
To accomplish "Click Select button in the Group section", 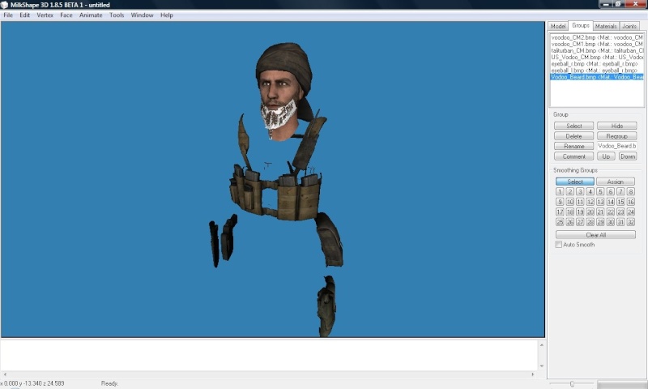I will 573,126.
